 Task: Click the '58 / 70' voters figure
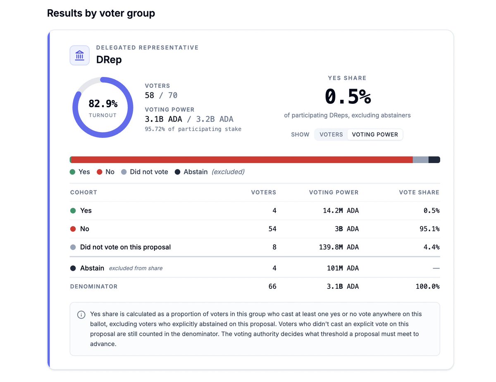[161, 95]
